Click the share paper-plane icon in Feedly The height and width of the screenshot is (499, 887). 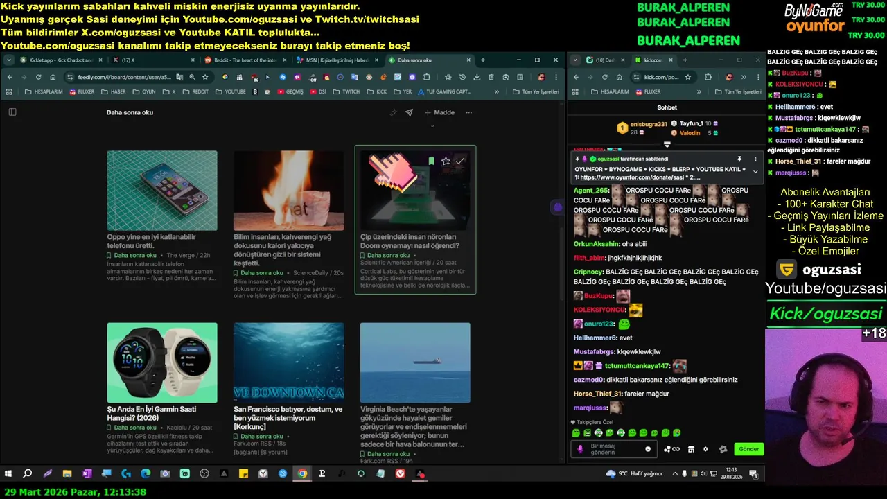[x=409, y=112]
